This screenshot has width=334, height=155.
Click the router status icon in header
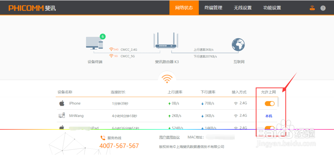point(312,8)
